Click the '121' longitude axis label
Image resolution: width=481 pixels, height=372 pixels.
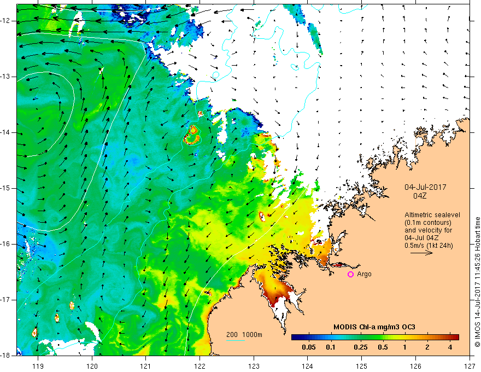146,366
